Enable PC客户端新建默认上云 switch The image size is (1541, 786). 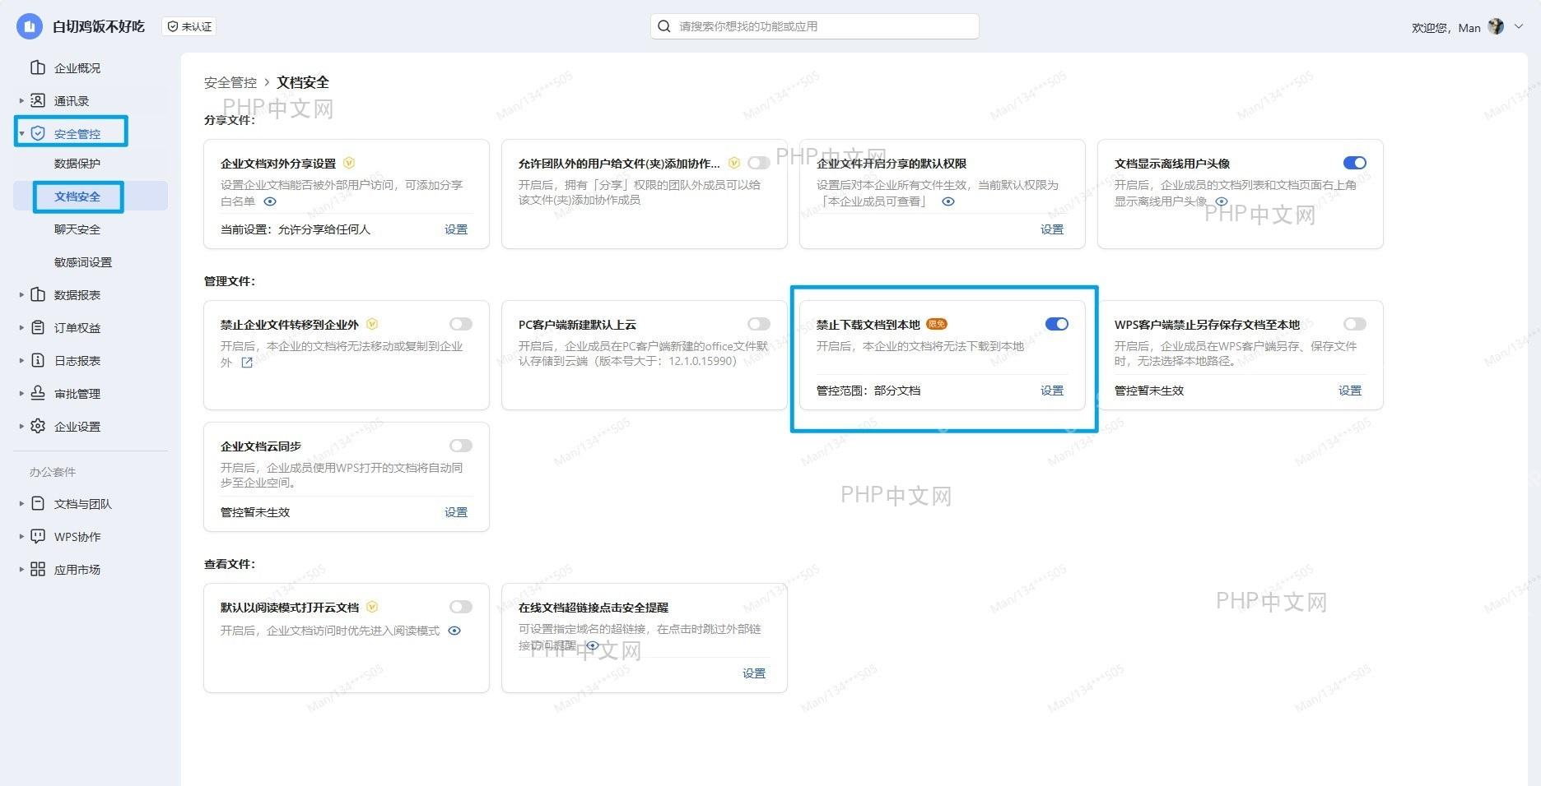tap(759, 324)
